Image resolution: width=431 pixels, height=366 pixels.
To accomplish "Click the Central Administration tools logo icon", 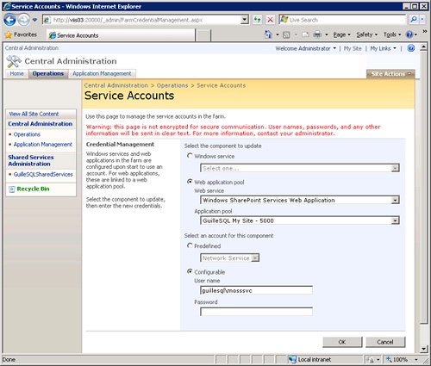I will point(14,61).
